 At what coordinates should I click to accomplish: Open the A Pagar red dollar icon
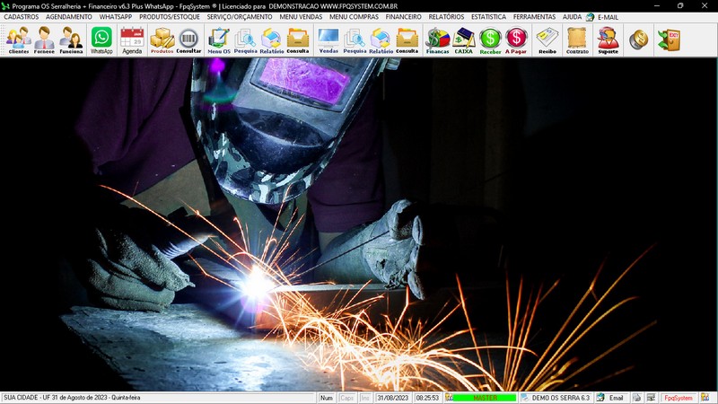pos(516,40)
